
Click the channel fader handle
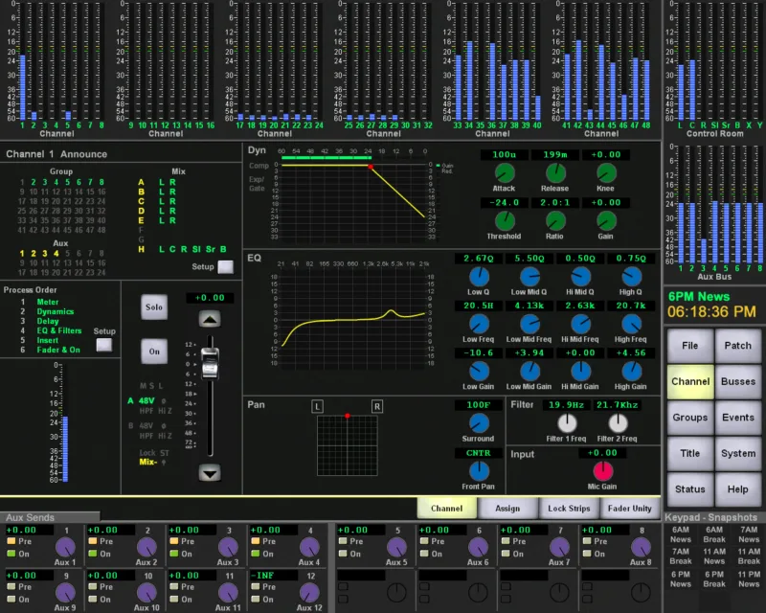click(210, 363)
